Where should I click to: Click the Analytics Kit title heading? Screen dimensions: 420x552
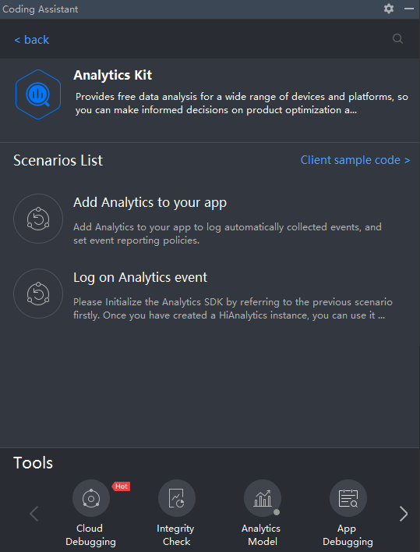pyautogui.click(x=113, y=75)
